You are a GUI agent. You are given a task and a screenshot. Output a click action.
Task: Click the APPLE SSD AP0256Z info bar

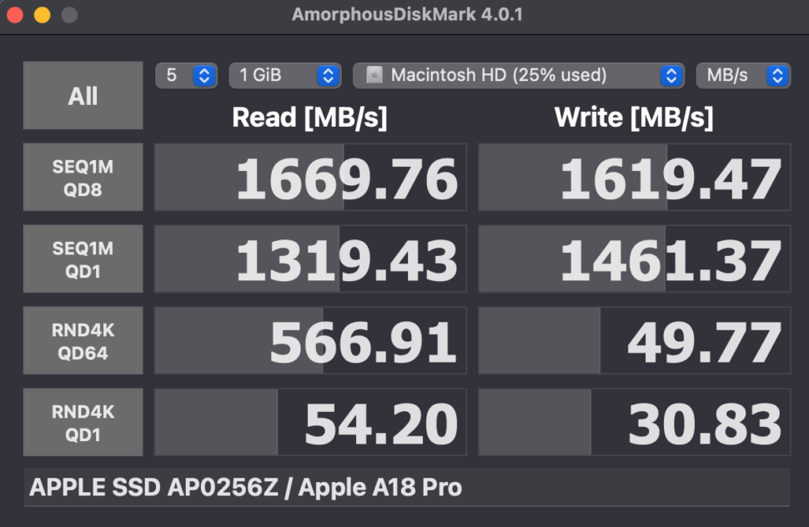point(404,488)
